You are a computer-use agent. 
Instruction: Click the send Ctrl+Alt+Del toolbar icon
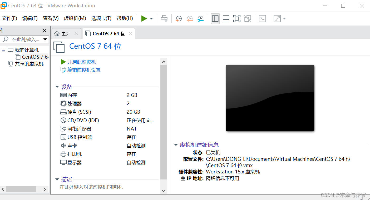coord(164,18)
